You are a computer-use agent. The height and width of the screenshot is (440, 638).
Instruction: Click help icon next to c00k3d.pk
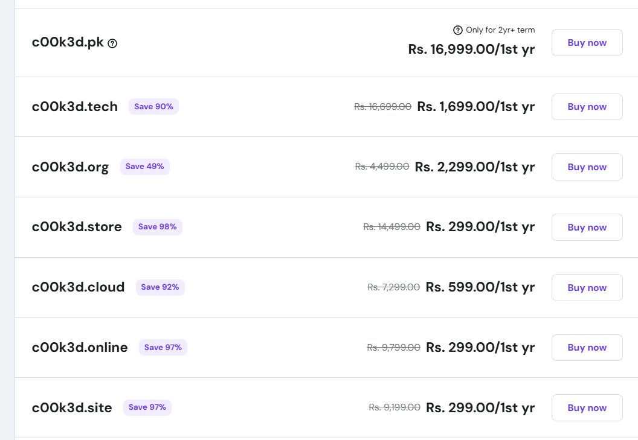point(112,43)
